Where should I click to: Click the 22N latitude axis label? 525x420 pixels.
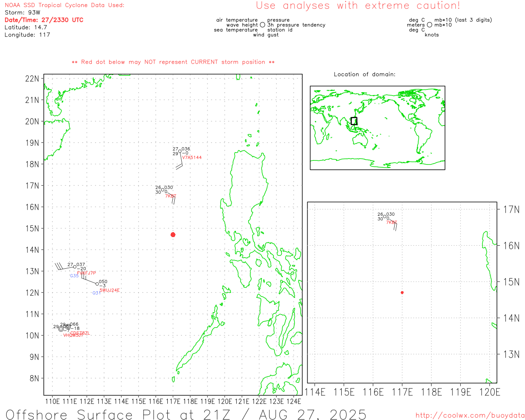pos(32,79)
